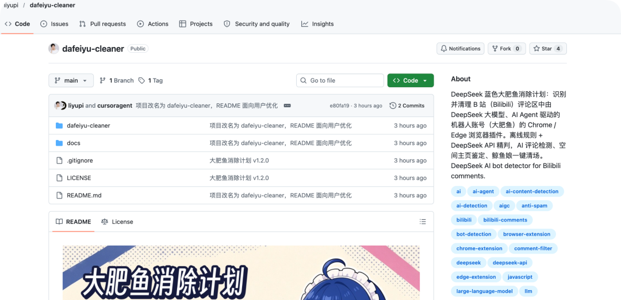The image size is (621, 300).
Task: Switch to the License tab
Action: pos(117,222)
